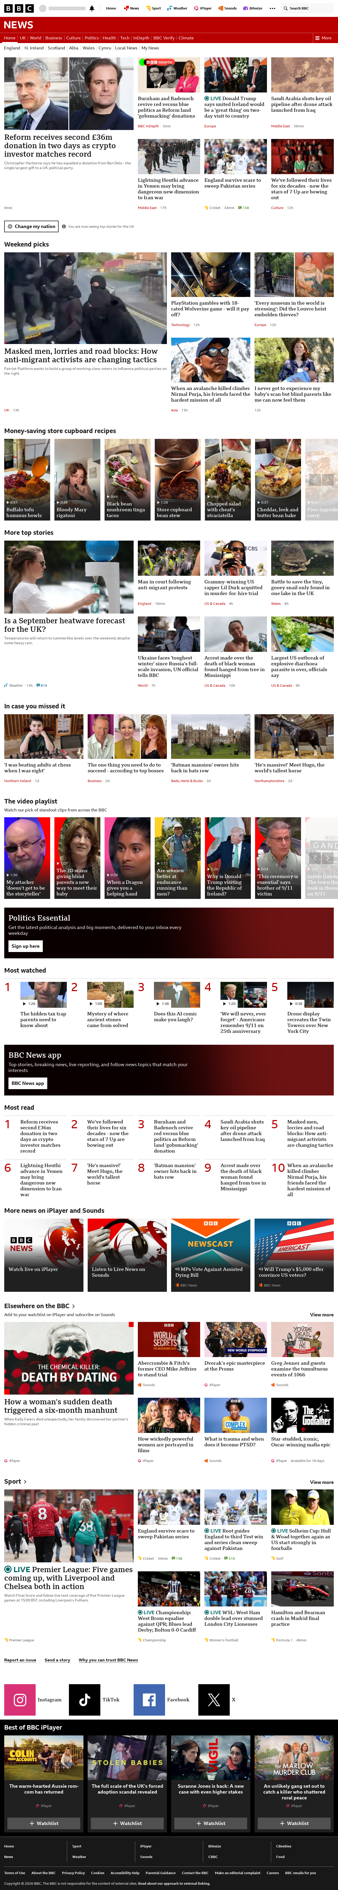
Task: Select the BBC Verify tab in the News bar
Action: click(x=163, y=38)
